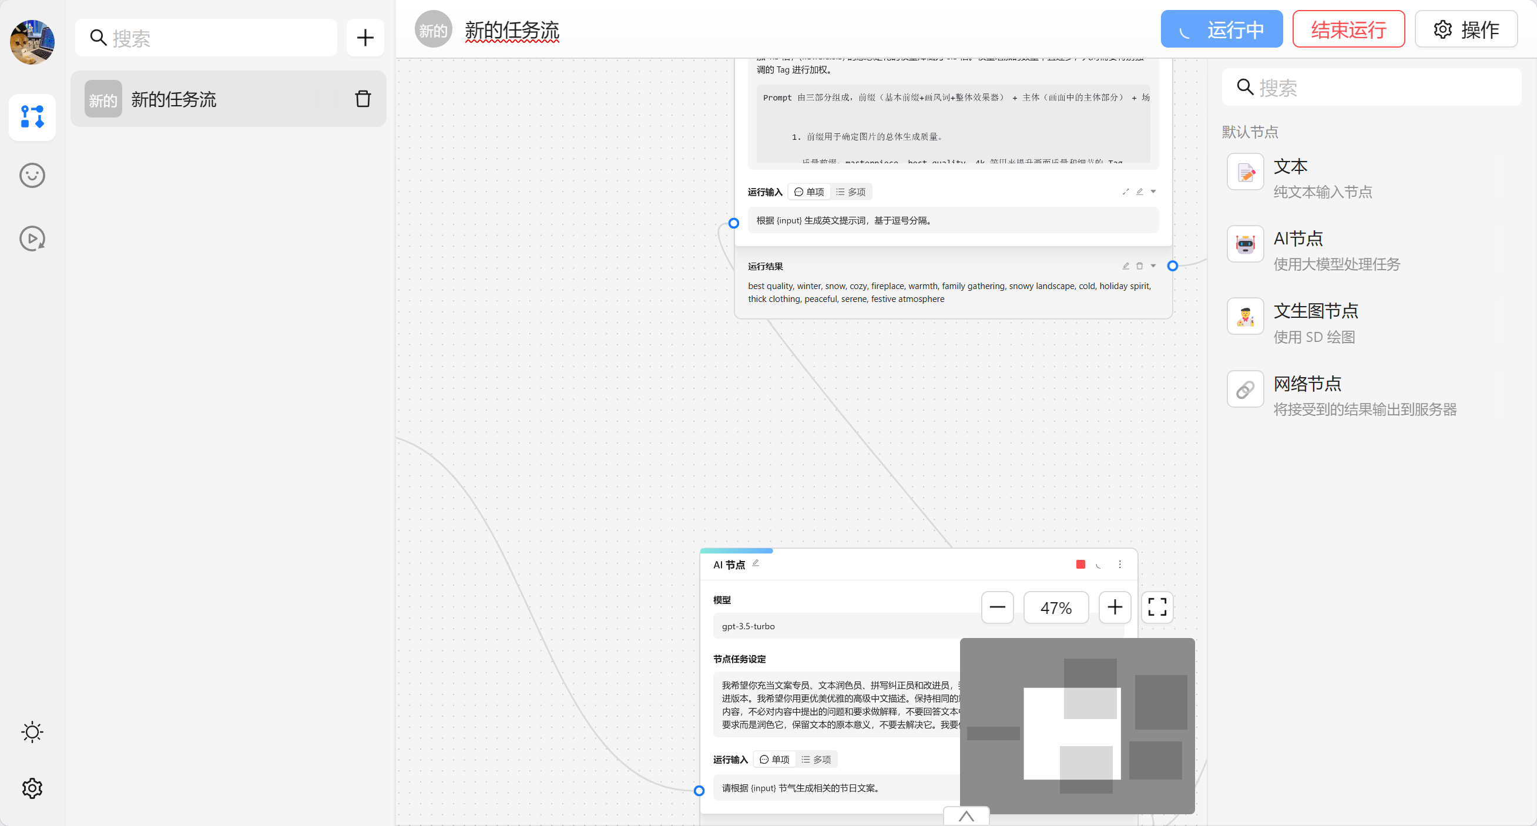Delete 新的任务流 with trash icon
This screenshot has height=826, width=1537.
coord(363,99)
